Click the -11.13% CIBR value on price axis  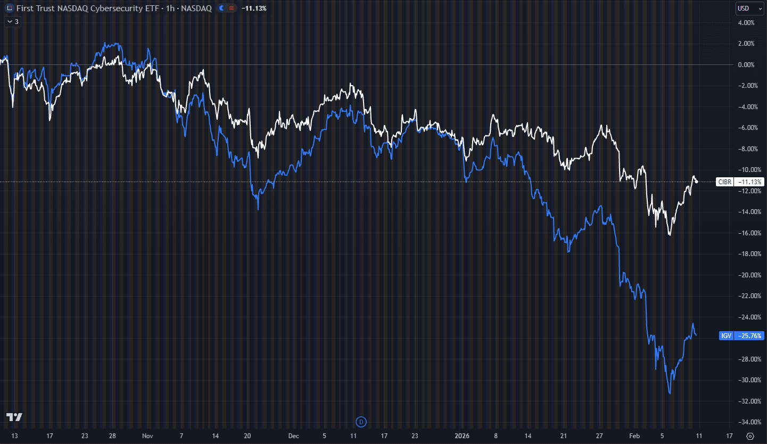click(x=749, y=182)
